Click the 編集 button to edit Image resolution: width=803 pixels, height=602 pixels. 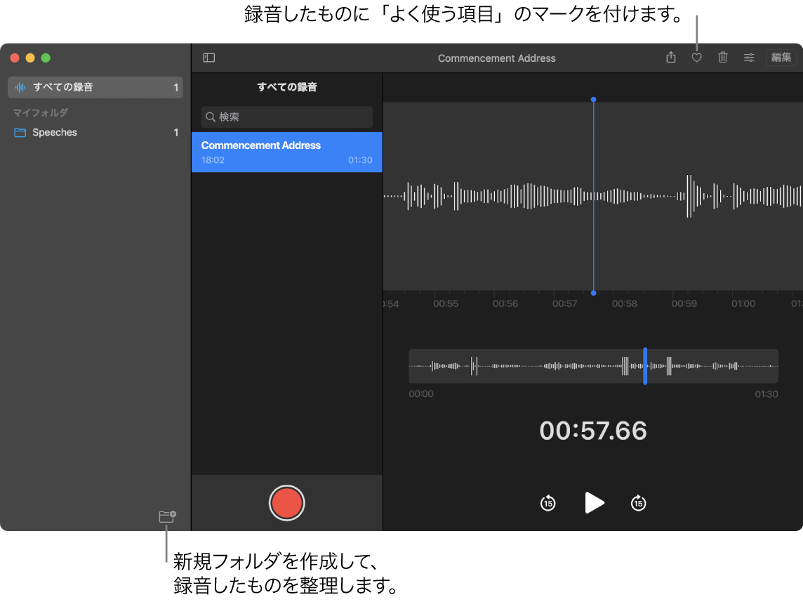click(780, 58)
